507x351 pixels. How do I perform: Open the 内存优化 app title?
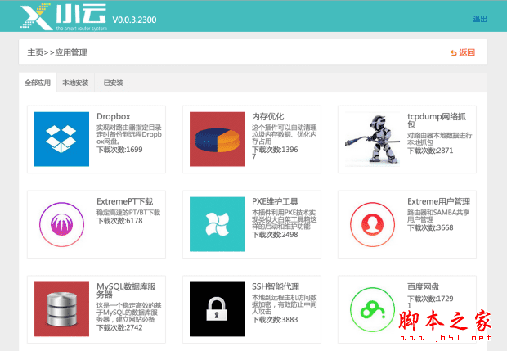point(268,116)
